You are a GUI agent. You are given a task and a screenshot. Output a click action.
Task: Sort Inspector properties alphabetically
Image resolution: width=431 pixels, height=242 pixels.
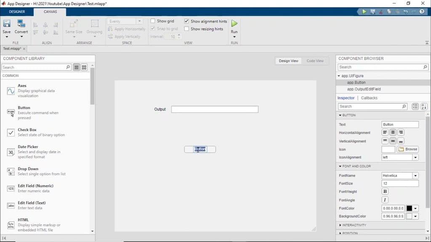(424, 106)
